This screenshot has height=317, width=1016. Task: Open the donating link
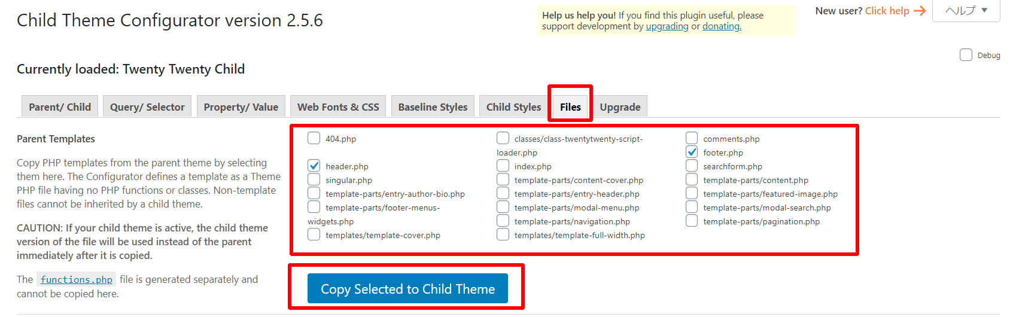[722, 26]
